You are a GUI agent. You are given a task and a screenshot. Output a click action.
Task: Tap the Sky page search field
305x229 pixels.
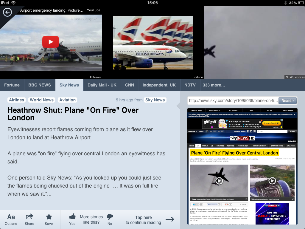[x=272, y=131]
